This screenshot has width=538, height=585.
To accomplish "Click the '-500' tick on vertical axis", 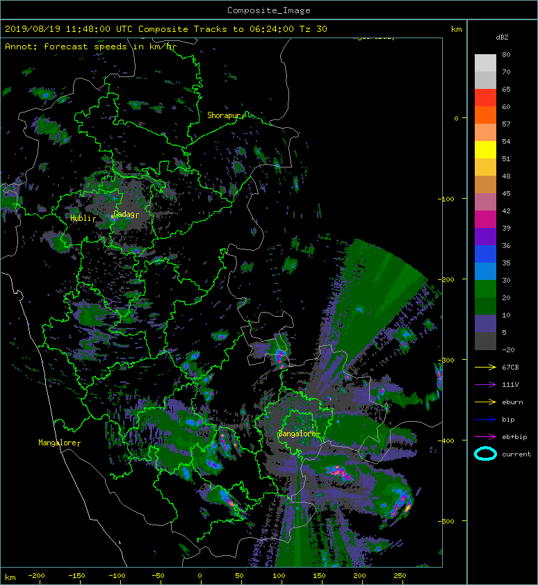I will pos(447,521).
